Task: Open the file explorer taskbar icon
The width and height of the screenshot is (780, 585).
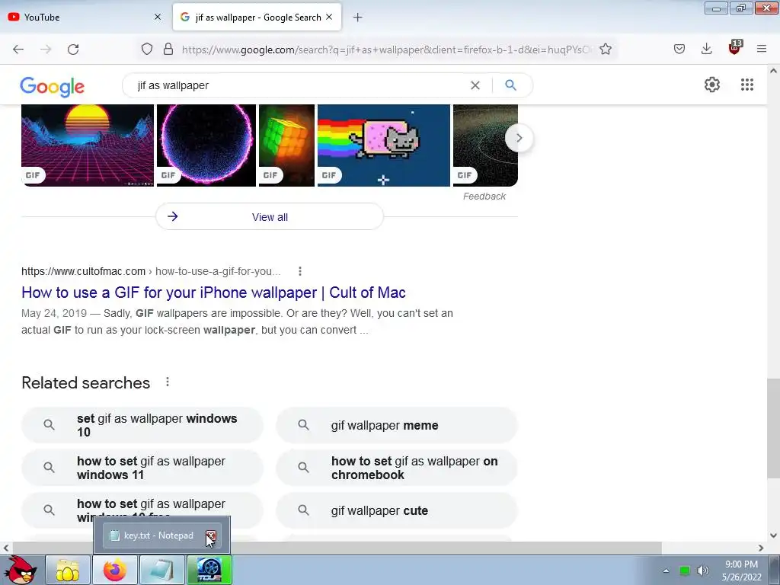Action: tap(68, 570)
